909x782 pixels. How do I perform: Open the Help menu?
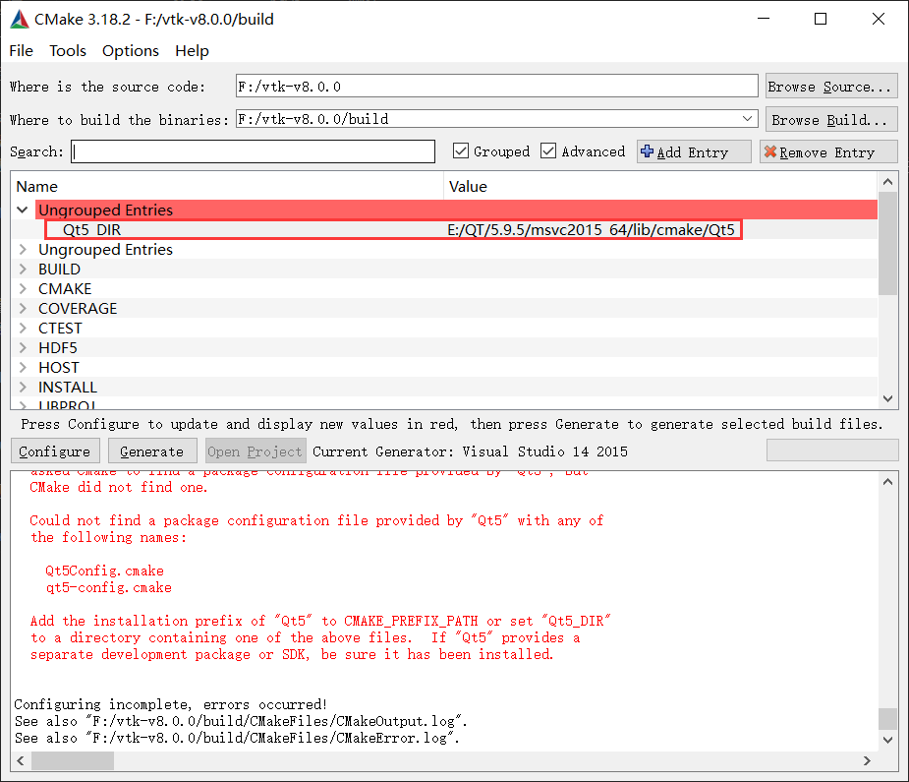pos(192,51)
